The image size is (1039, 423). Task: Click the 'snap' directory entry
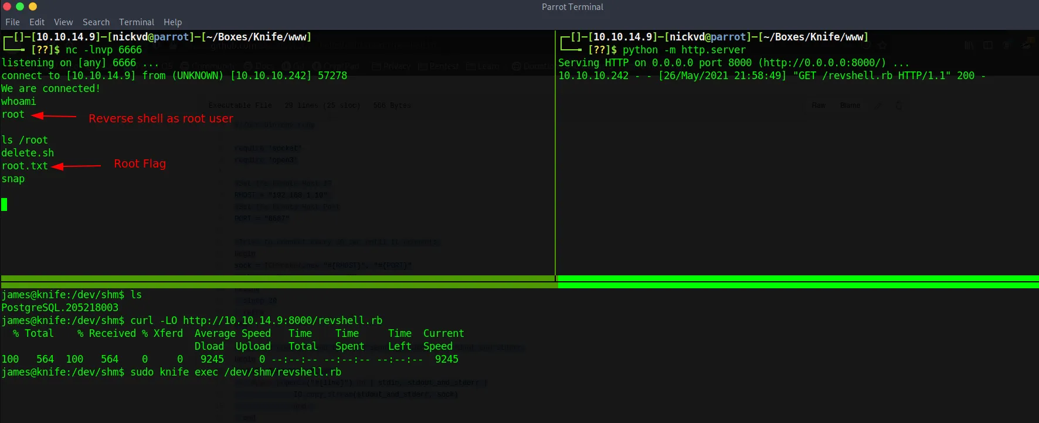[13, 179]
